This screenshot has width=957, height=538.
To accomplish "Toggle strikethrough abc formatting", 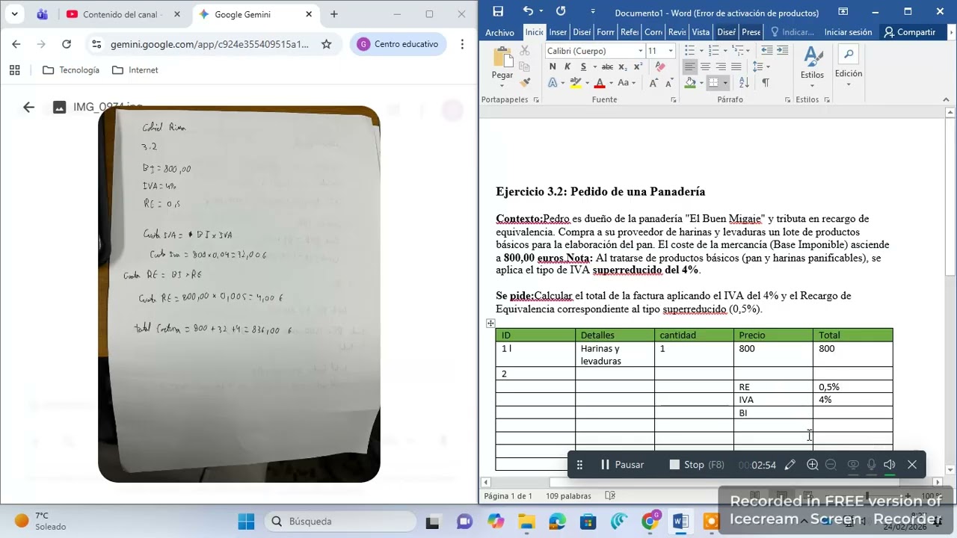I will pyautogui.click(x=607, y=67).
